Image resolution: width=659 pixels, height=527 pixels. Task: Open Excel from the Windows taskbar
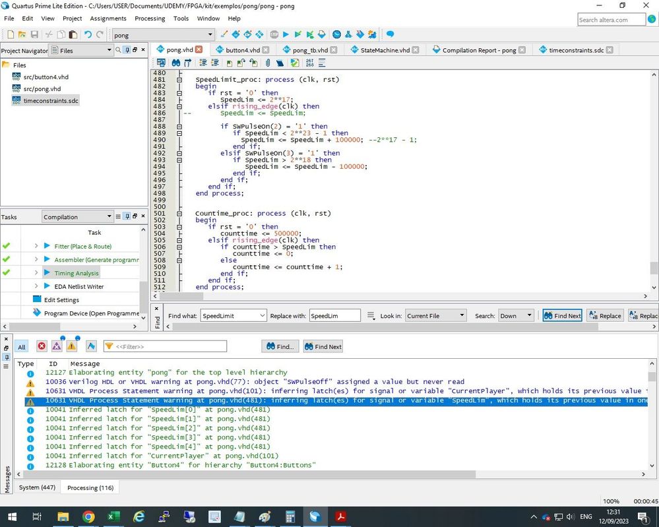(x=113, y=516)
